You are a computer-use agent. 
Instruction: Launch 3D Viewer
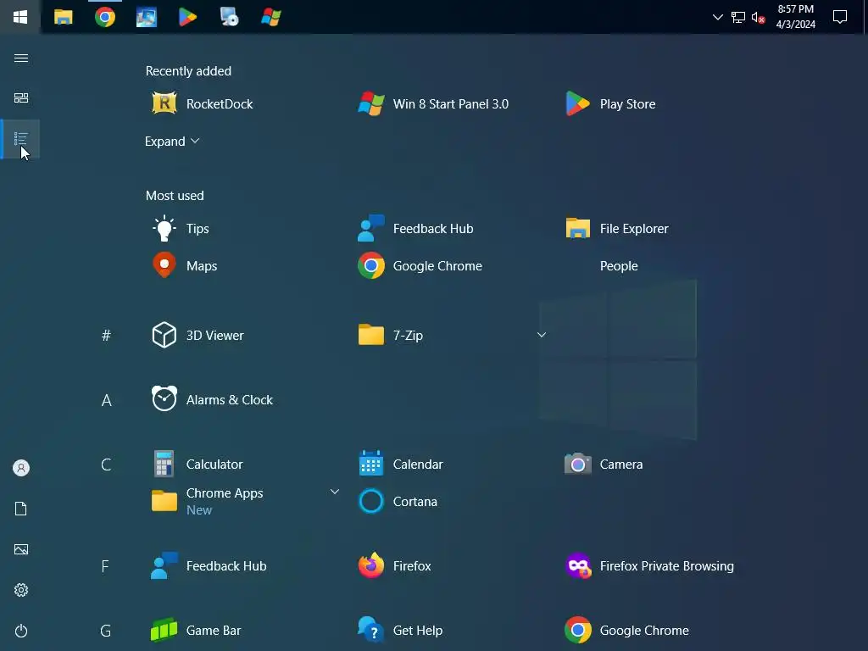click(x=198, y=335)
